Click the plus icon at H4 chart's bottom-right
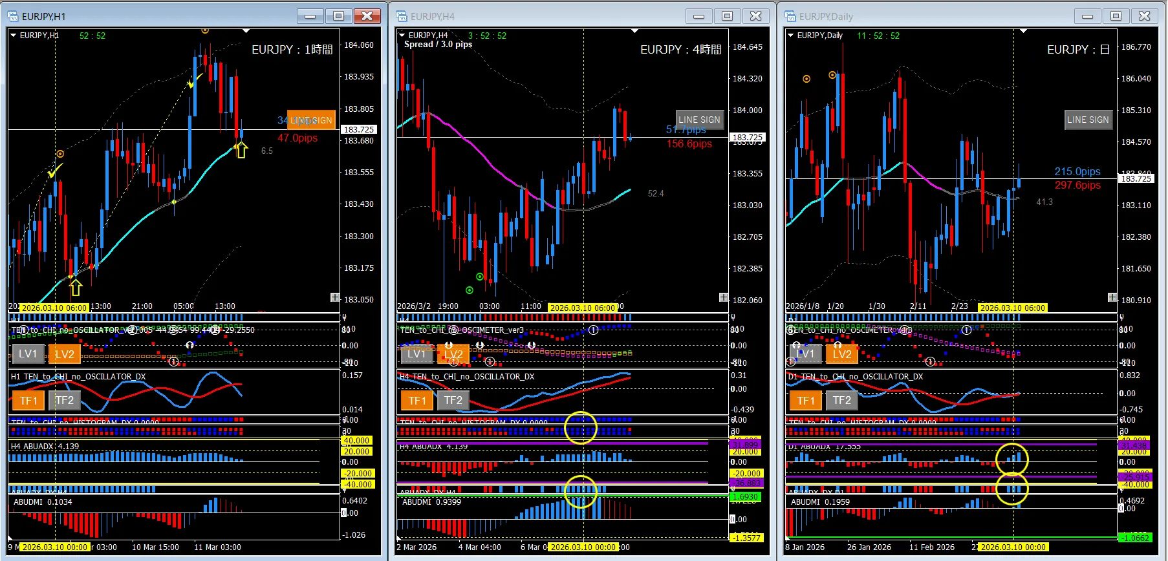This screenshot has height=561, width=1168. 724,297
